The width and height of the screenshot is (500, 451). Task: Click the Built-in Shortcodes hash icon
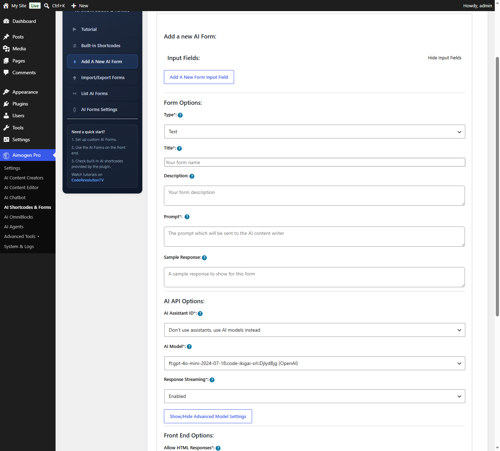tap(74, 46)
